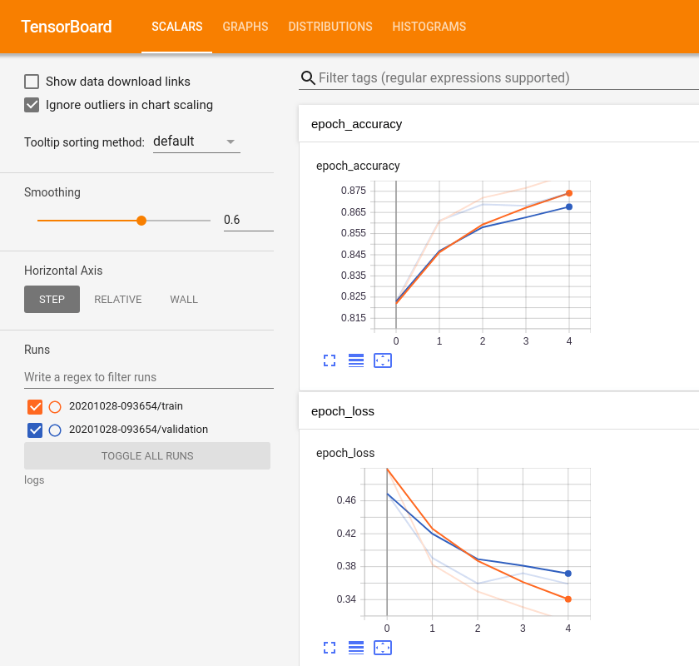Screen dimensions: 699x666
Task: Select the orange train run color circle
Action: 55,407
